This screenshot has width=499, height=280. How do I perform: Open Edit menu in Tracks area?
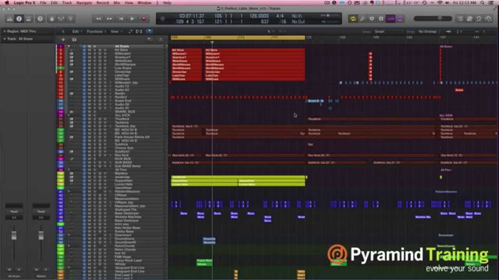click(x=76, y=31)
